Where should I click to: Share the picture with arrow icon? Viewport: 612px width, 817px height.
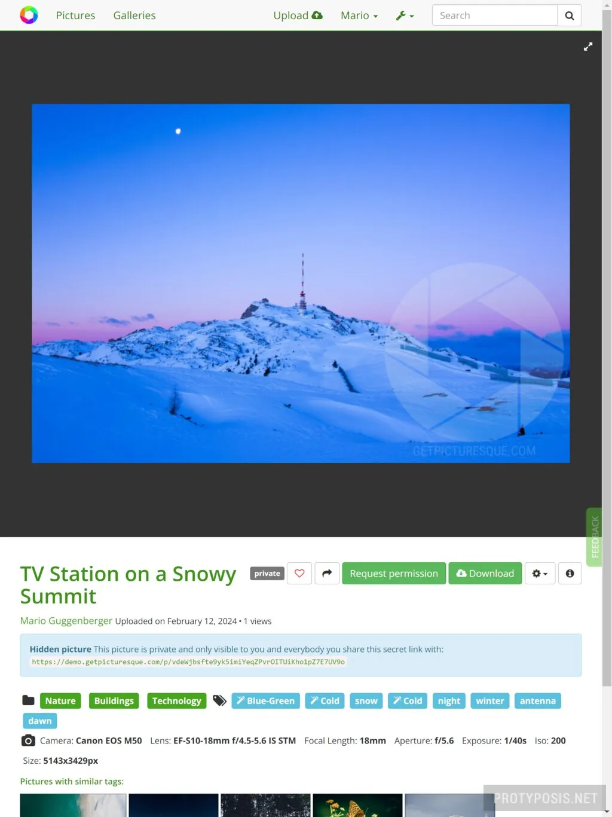327,574
